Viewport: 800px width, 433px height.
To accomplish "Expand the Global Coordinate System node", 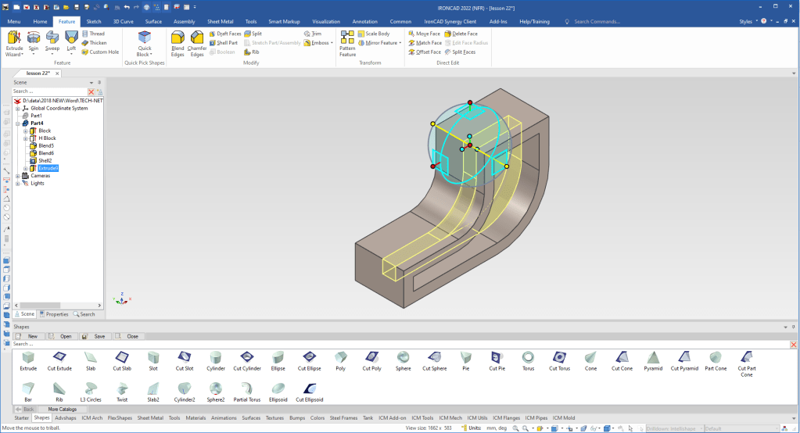I will click(x=17, y=109).
